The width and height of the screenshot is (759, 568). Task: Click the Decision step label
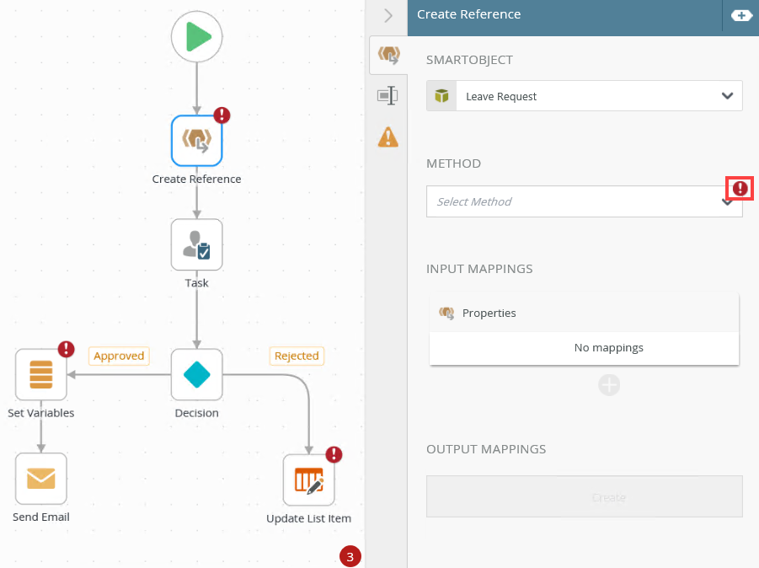point(196,413)
